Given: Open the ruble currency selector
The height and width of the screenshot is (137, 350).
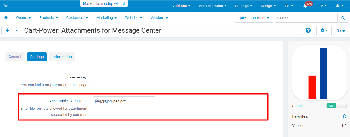Looking at the screenshot, I should (x=323, y=6).
